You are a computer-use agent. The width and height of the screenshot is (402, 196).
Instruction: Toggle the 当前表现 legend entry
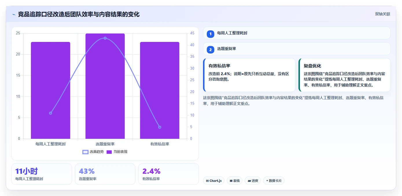(x=117, y=152)
